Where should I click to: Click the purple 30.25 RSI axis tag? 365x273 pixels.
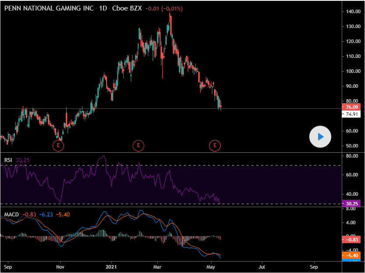352,204
